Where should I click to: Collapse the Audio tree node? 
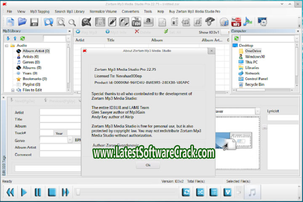pos(6,45)
